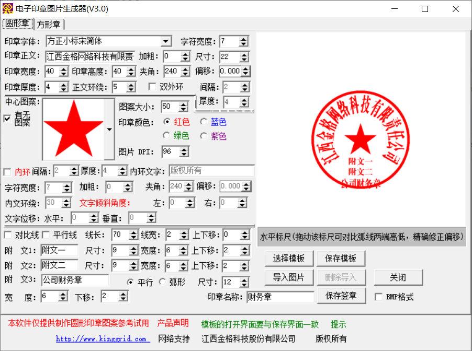The height and width of the screenshot is (351, 472).
Task: Click the 附文1 尺寸 spinner arrows
Action: [x=133, y=250]
